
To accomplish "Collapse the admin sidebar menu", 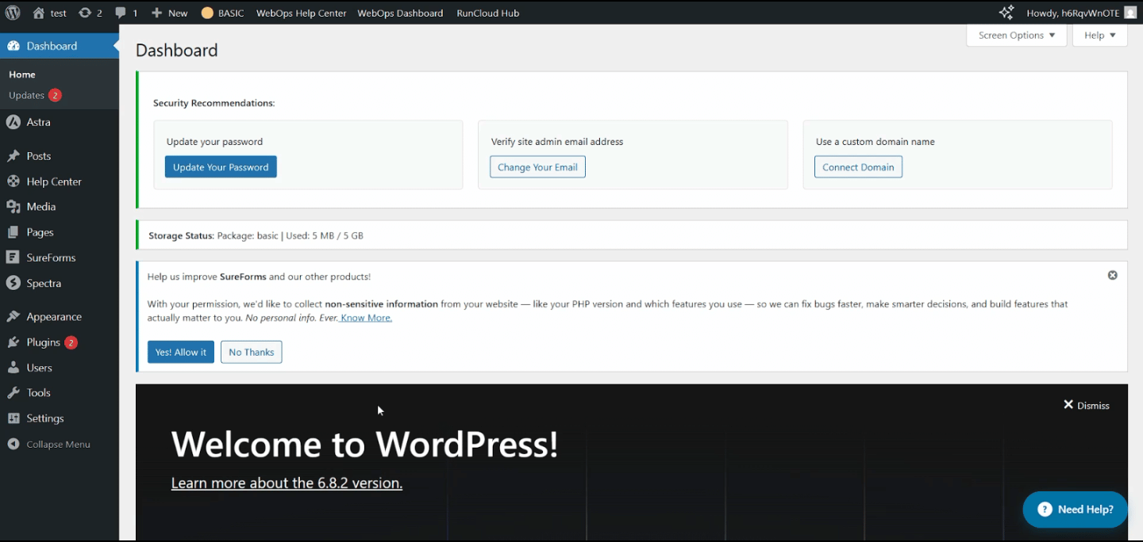I will click(57, 445).
